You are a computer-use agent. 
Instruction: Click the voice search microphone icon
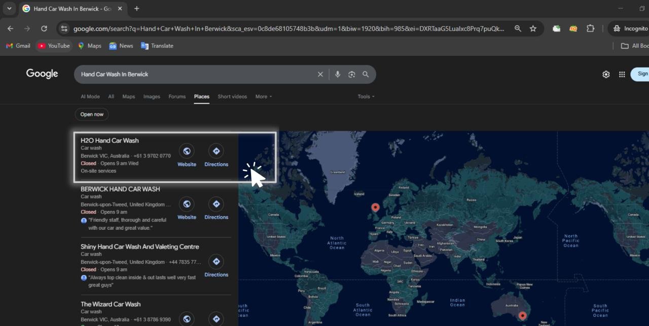pos(338,74)
